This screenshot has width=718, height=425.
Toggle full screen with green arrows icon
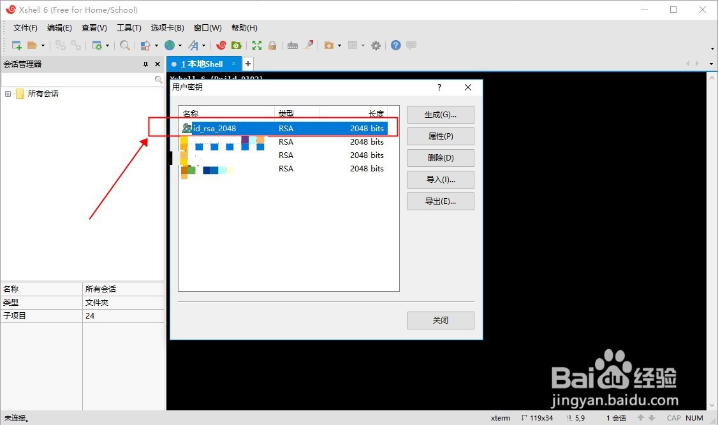pyautogui.click(x=257, y=45)
